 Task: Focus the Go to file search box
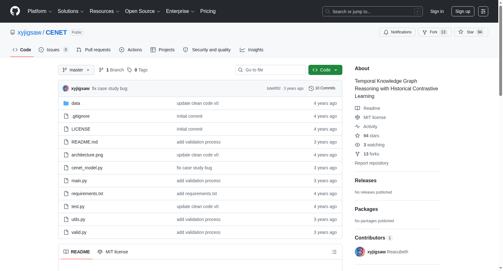(270, 70)
